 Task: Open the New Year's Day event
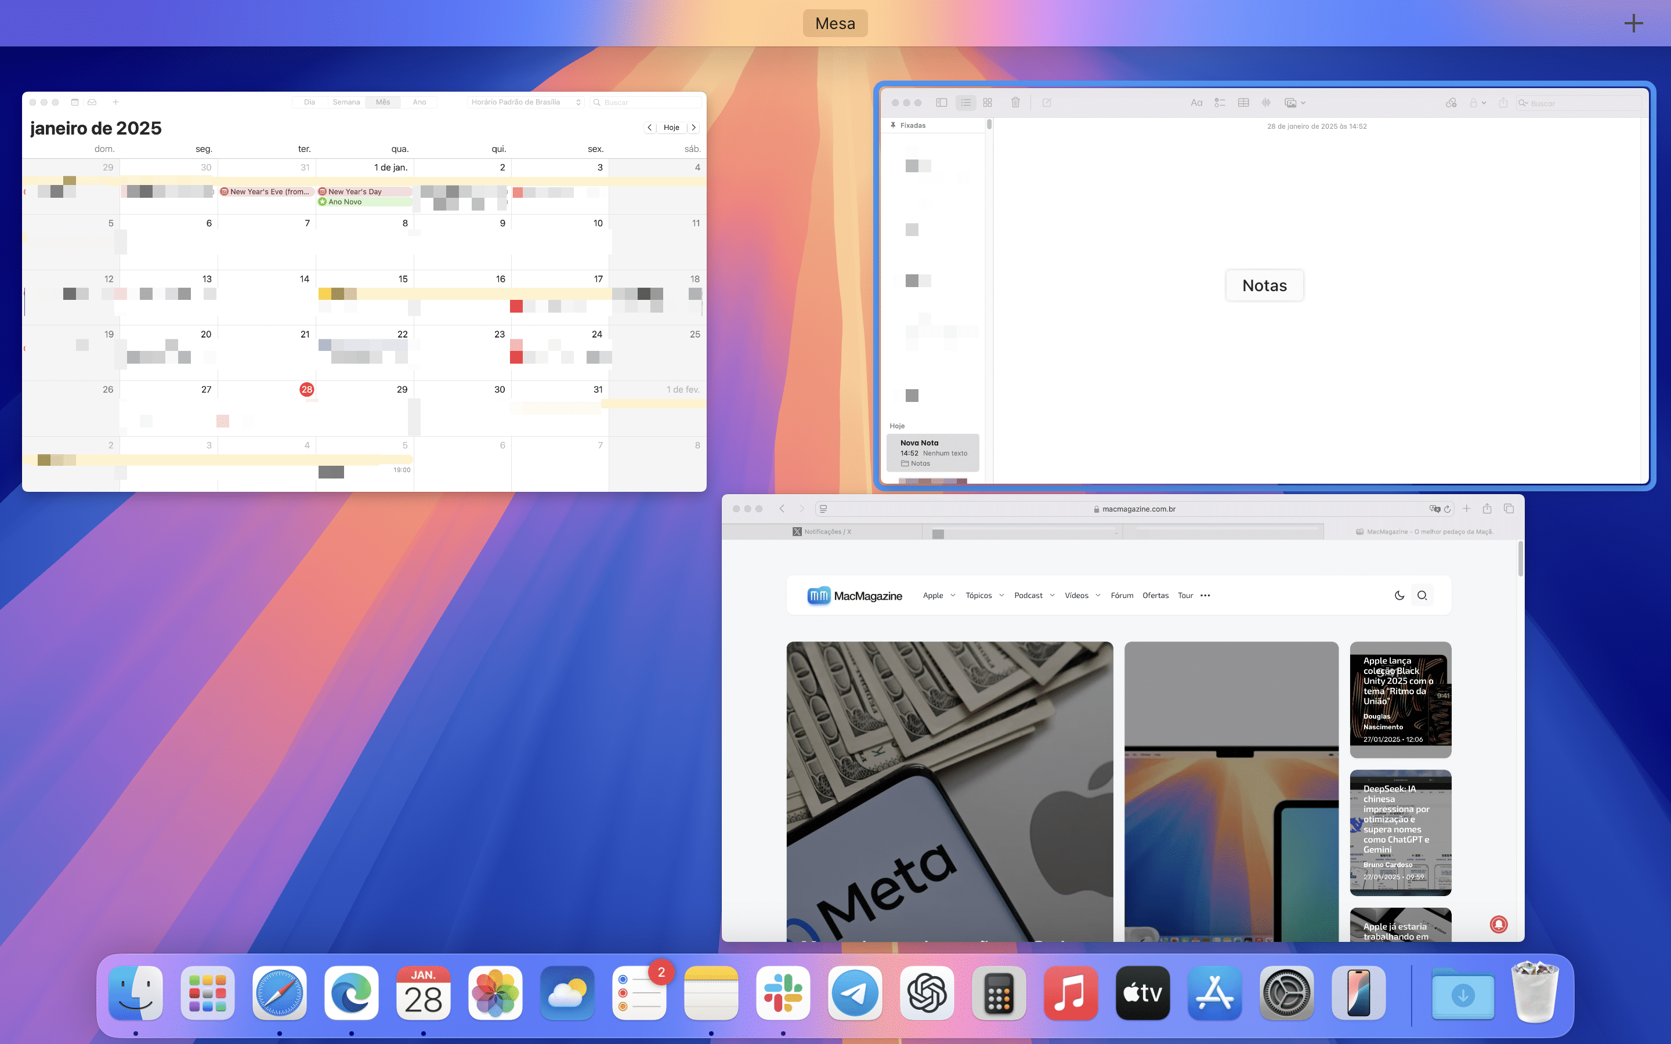click(x=364, y=192)
